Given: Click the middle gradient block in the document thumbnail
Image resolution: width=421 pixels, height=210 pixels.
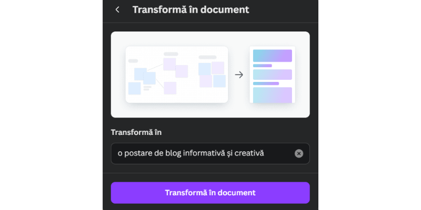Looking at the screenshot, I should (272, 75).
